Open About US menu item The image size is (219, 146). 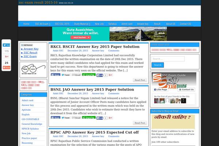pyautogui.click(x=170, y=24)
